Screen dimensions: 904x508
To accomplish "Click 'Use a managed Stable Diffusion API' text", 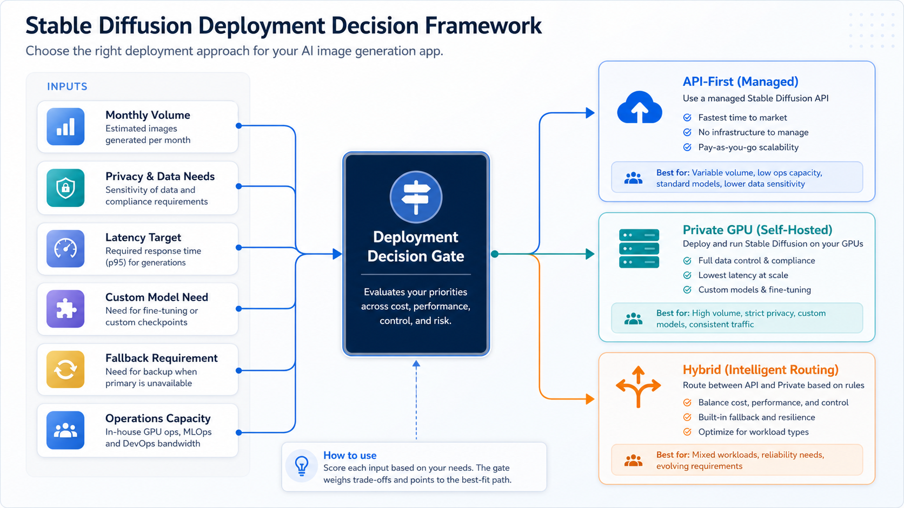I will click(x=756, y=98).
